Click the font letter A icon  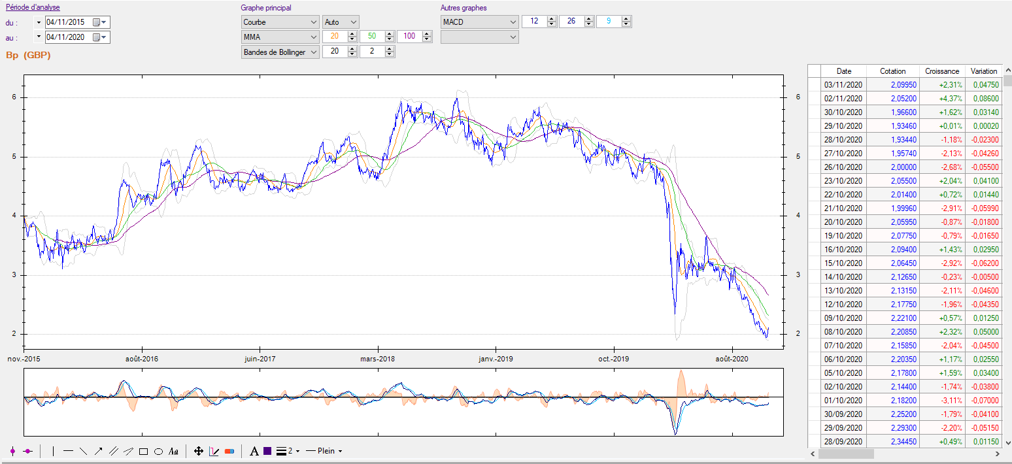click(254, 451)
